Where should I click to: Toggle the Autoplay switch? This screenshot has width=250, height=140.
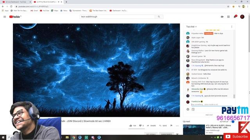(x=232, y=122)
